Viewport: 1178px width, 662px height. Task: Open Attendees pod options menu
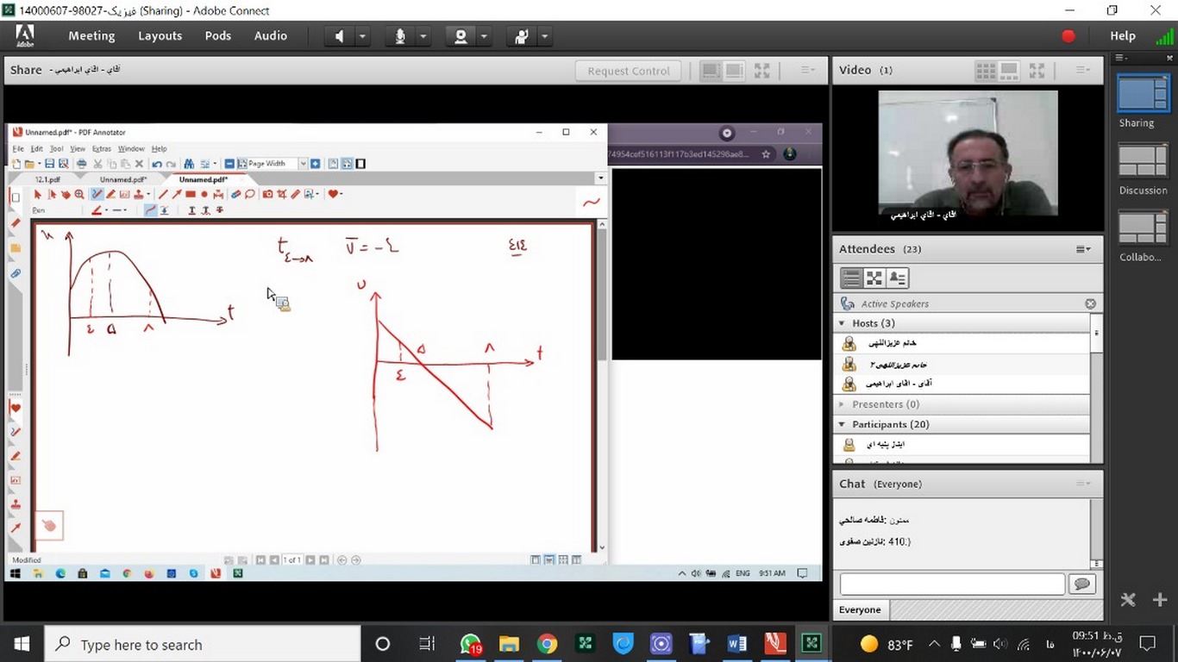1083,249
